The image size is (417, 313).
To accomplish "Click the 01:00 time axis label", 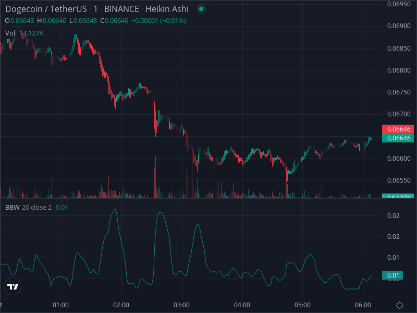I will (60, 305).
